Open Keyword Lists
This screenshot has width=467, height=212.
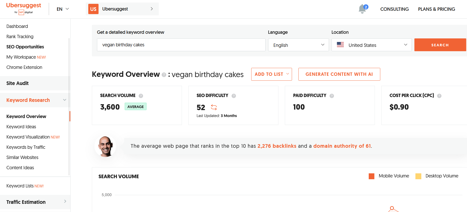[x=25, y=186]
